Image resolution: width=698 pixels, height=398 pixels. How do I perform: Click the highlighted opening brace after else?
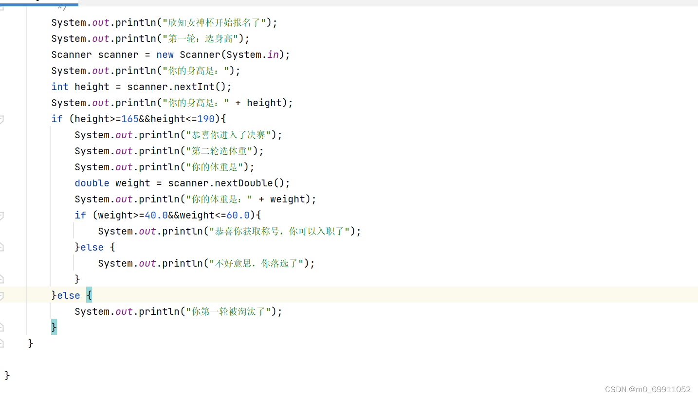click(x=89, y=295)
